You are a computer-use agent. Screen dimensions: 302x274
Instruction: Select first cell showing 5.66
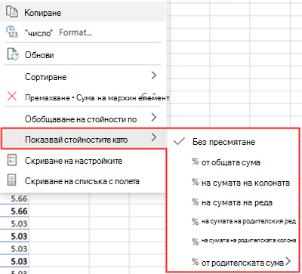(x=14, y=199)
